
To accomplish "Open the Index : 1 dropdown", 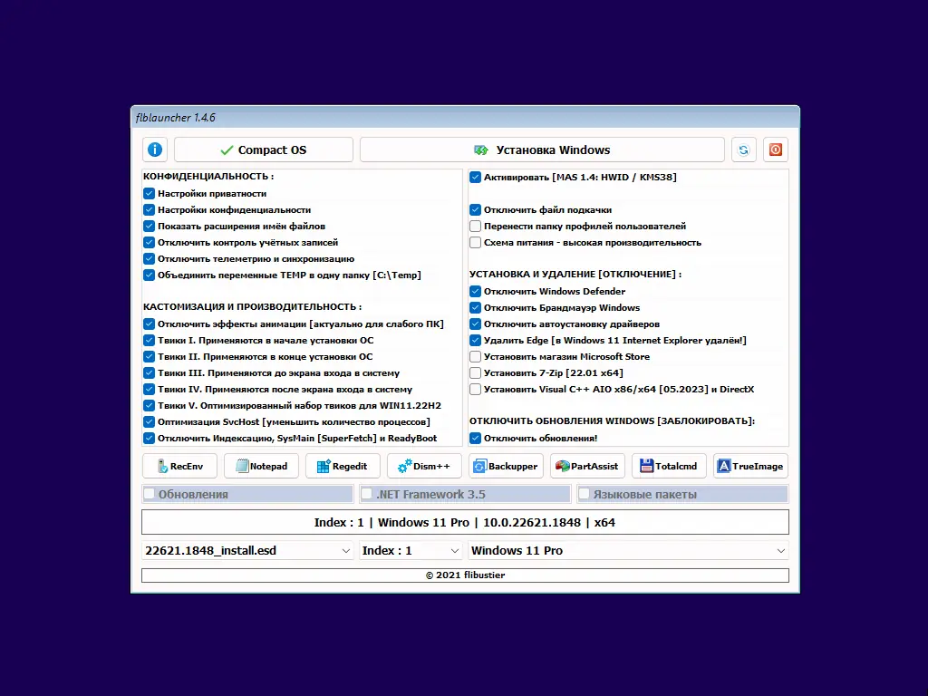I will tap(411, 551).
